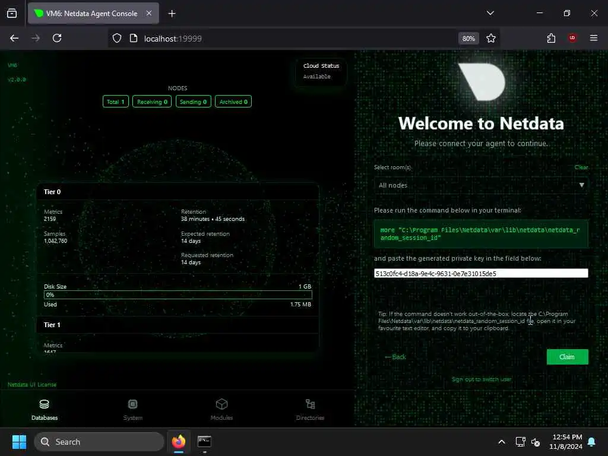The height and width of the screenshot is (456, 608).
Task: Click the site information page icon
Action: tap(134, 38)
